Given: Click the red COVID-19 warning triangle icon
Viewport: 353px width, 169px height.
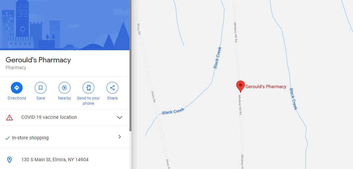Looking at the screenshot, I should click(x=10, y=117).
